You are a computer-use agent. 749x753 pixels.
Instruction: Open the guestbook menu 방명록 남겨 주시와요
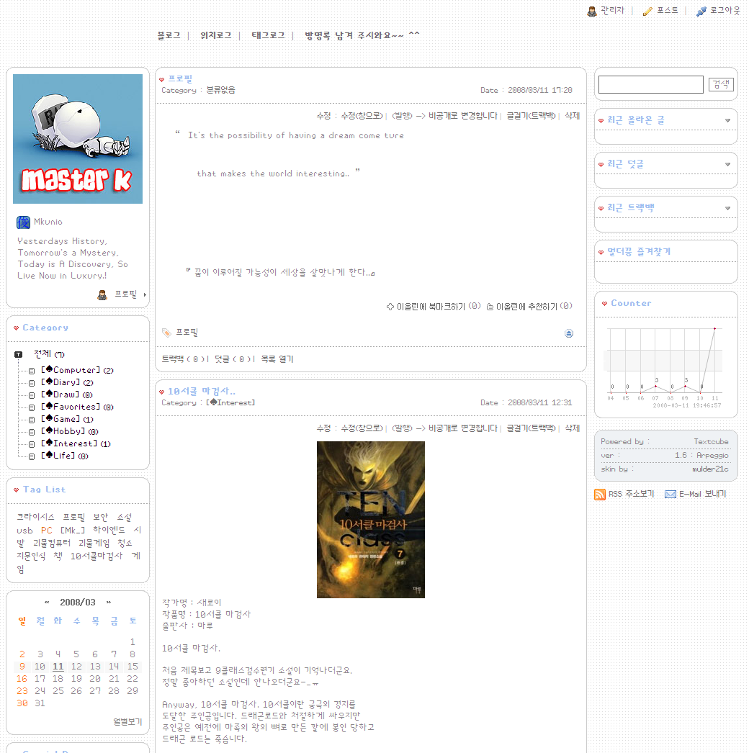tap(362, 35)
